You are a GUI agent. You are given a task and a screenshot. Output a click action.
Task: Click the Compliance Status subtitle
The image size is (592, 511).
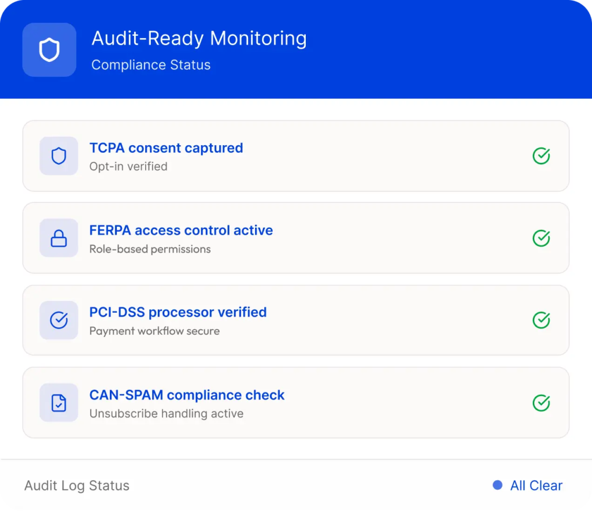click(x=151, y=65)
